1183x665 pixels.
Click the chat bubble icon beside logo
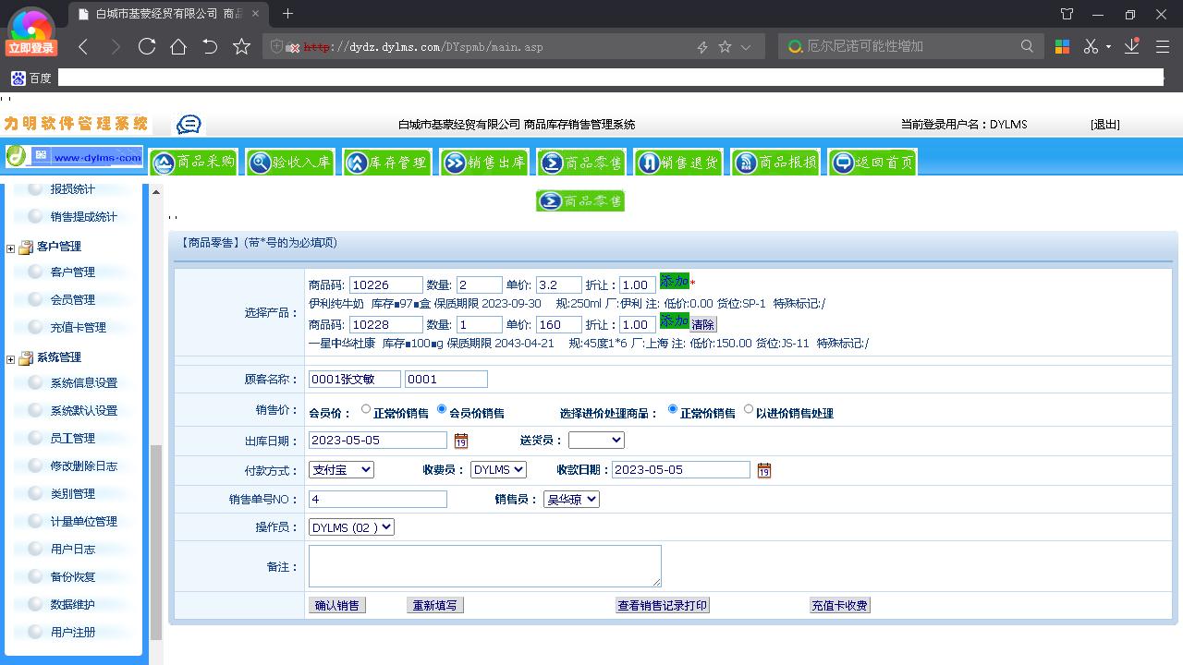click(x=189, y=124)
